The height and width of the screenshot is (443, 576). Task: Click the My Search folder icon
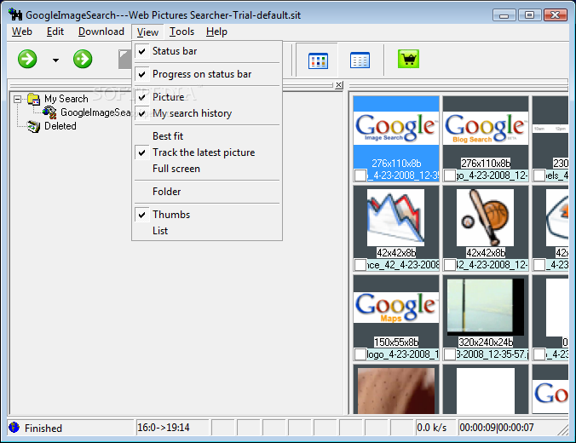click(34, 99)
